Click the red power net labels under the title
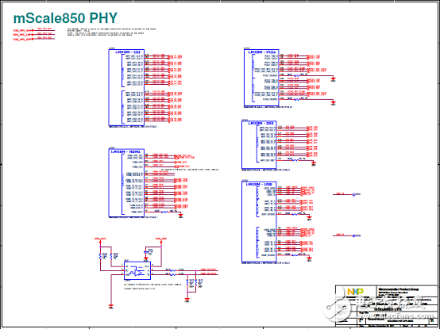The image size is (440, 329). pyautogui.click(x=33, y=34)
